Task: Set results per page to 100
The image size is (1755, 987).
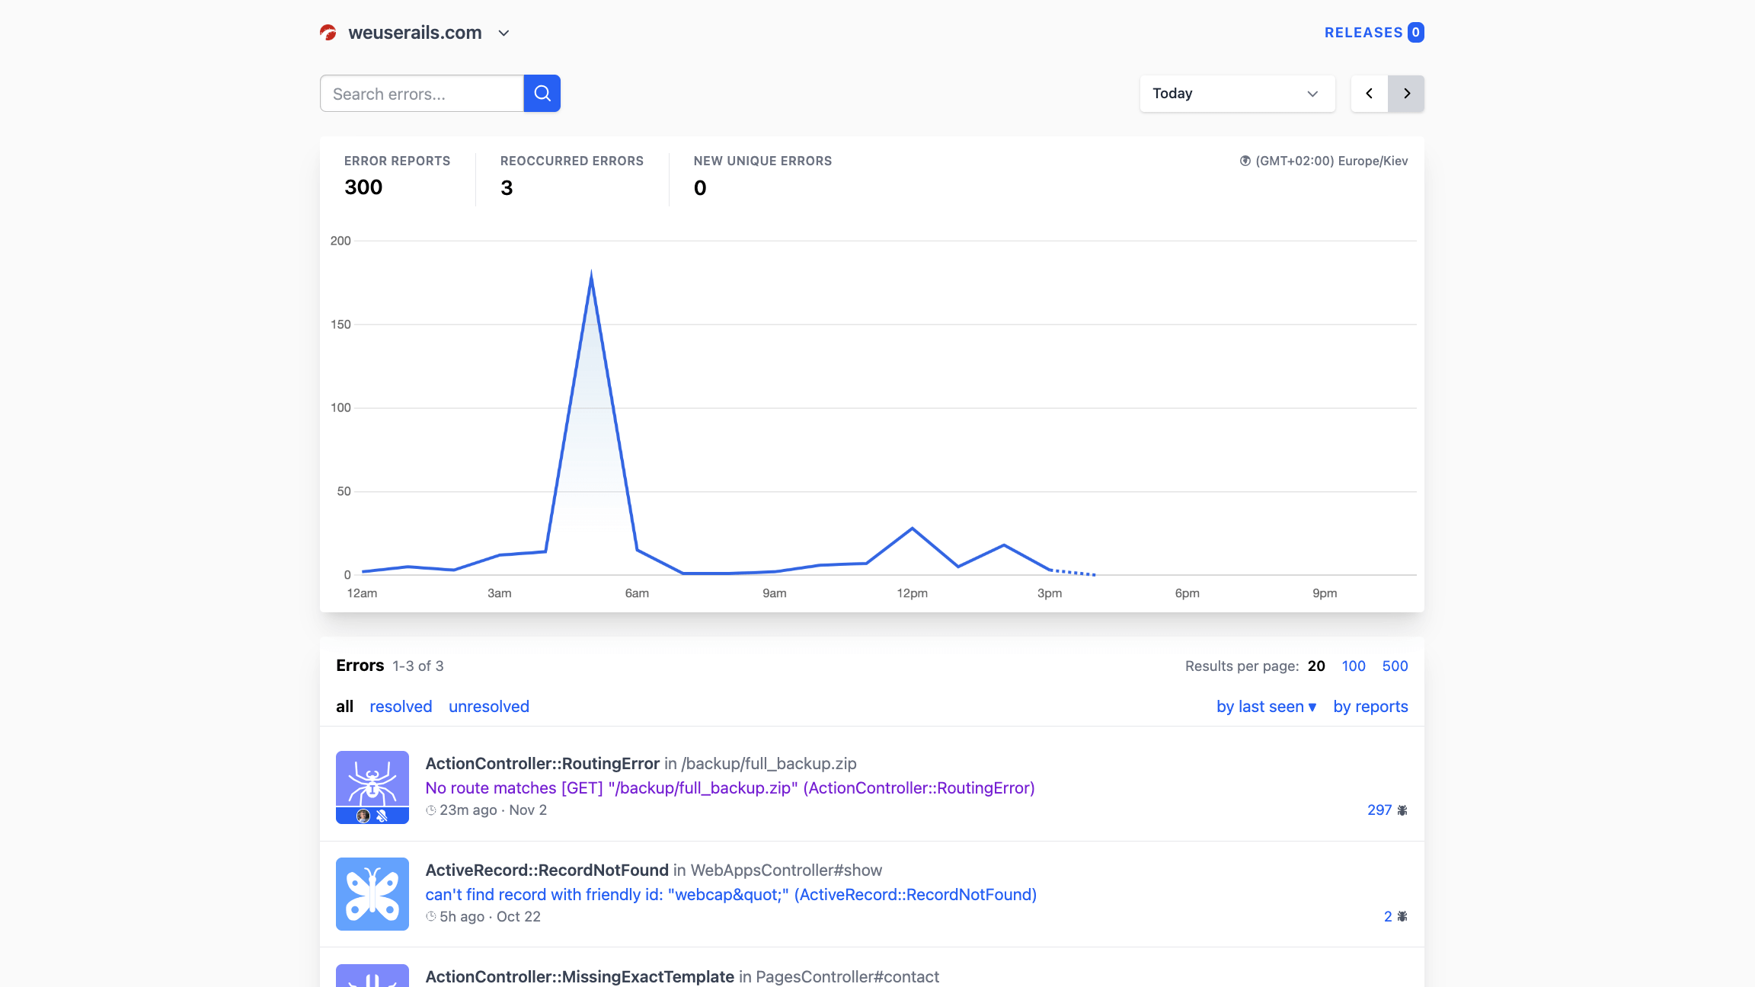Action: pyautogui.click(x=1353, y=666)
